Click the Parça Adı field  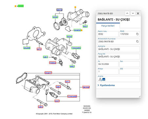point(119,56)
